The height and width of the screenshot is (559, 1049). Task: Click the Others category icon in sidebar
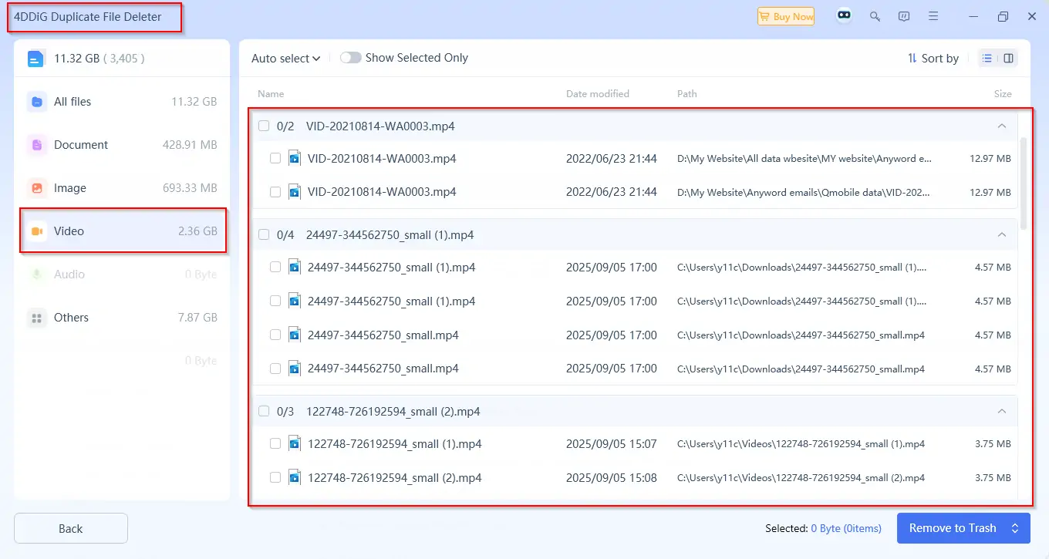coord(36,318)
